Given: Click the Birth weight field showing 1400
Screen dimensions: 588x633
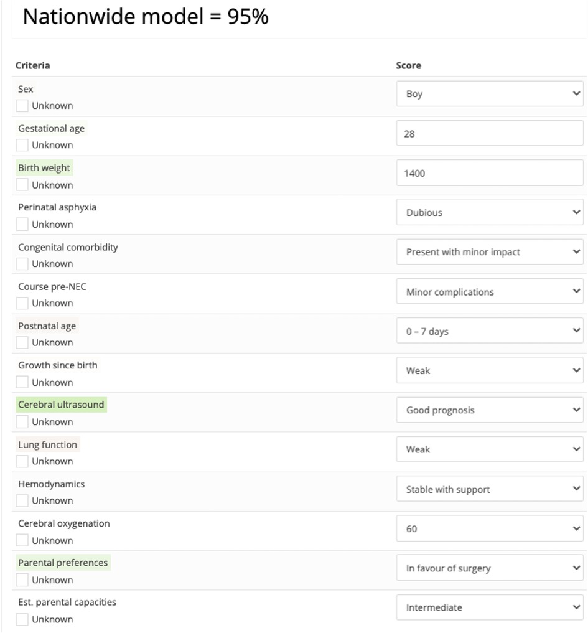Looking at the screenshot, I should [490, 173].
